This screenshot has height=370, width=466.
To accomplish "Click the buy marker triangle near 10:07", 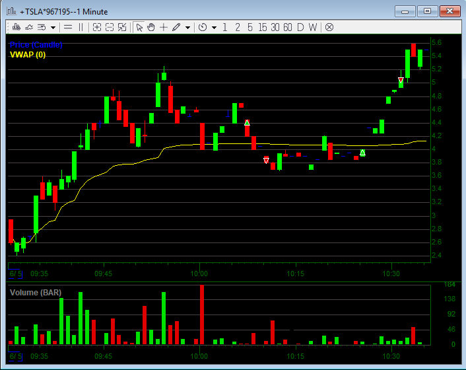I will 247,122.
